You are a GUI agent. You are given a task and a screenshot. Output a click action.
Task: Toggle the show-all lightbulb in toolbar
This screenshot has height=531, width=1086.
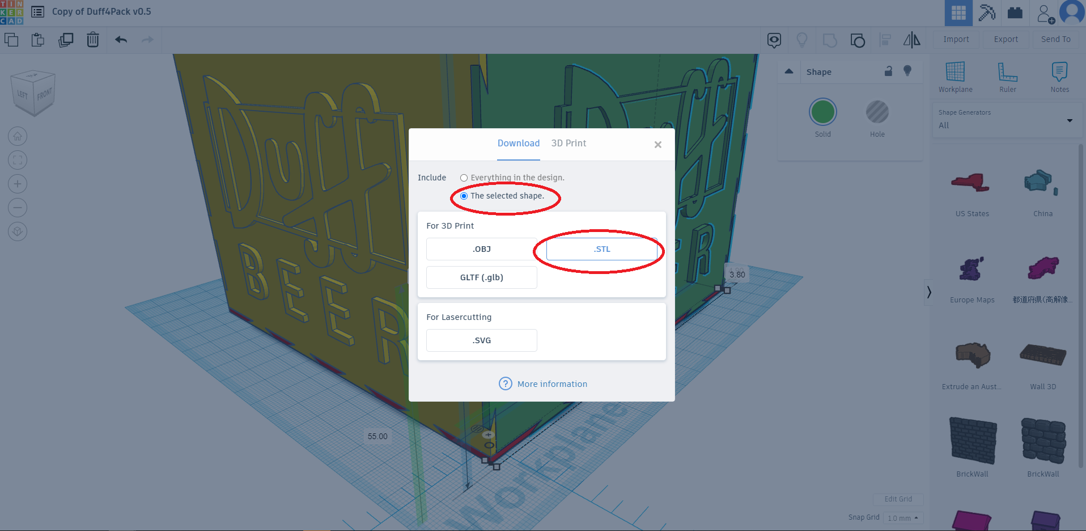802,40
